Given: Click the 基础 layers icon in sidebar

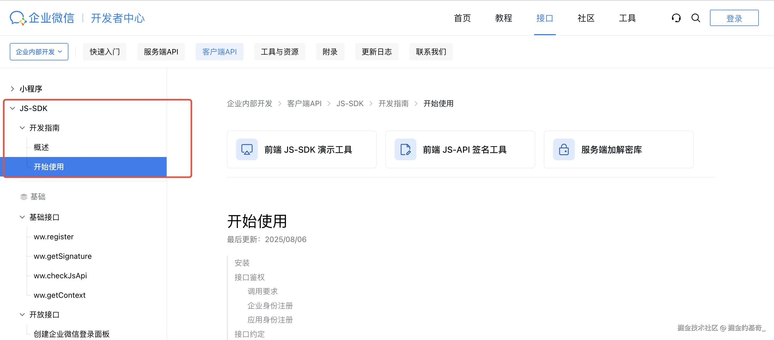Looking at the screenshot, I should click(x=24, y=197).
